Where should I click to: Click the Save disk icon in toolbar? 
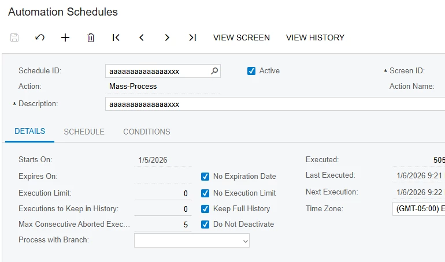(14, 38)
